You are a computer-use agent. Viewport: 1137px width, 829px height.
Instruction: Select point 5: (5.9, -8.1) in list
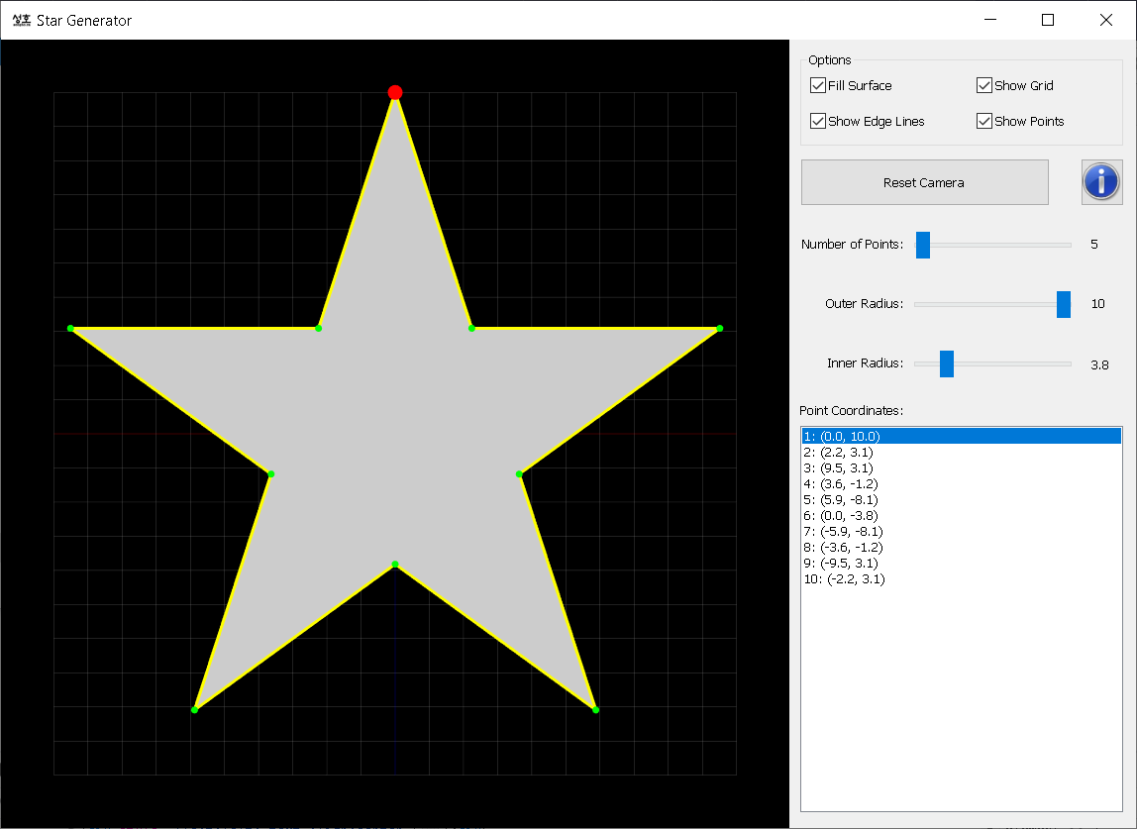point(841,500)
